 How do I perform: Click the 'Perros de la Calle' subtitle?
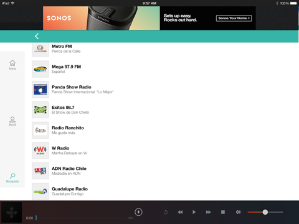click(x=66, y=51)
